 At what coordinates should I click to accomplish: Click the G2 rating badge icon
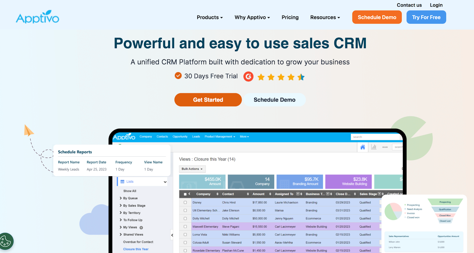[x=248, y=77]
